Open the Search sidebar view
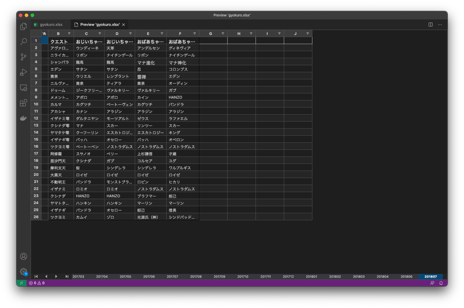The width and height of the screenshot is (464, 308). pyautogui.click(x=23, y=42)
